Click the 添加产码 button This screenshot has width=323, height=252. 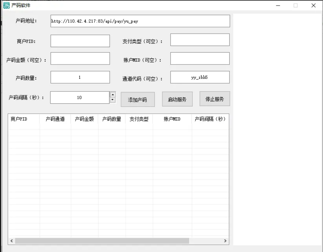tap(137, 99)
